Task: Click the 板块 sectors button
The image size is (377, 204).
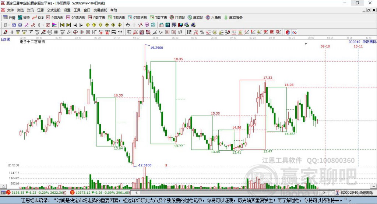Action: coord(24,18)
